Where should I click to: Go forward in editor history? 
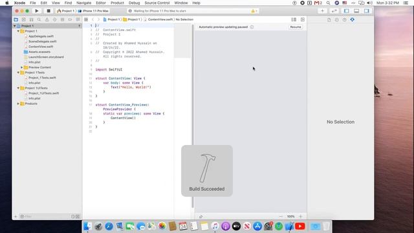pyautogui.click(x=98, y=19)
